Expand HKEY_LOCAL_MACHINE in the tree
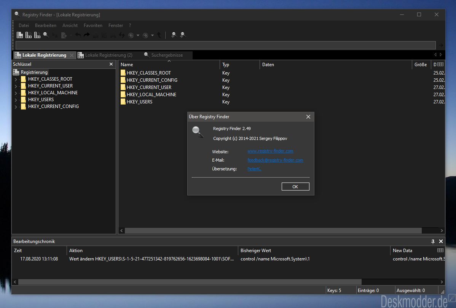456x308 pixels. pyautogui.click(x=16, y=93)
